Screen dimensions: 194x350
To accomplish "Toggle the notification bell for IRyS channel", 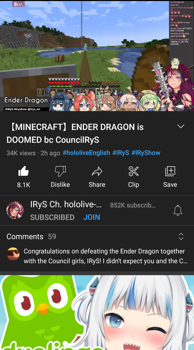I will pos(178,210).
